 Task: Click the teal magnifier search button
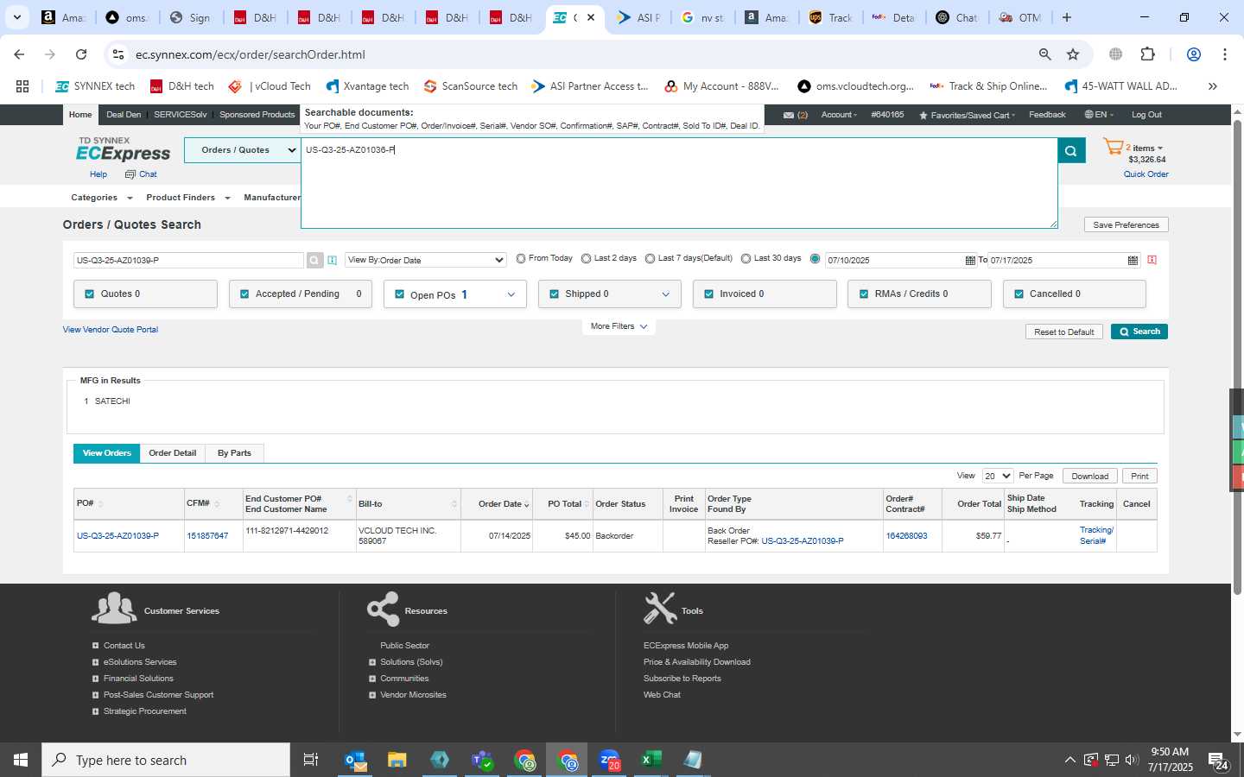pos(1070,150)
